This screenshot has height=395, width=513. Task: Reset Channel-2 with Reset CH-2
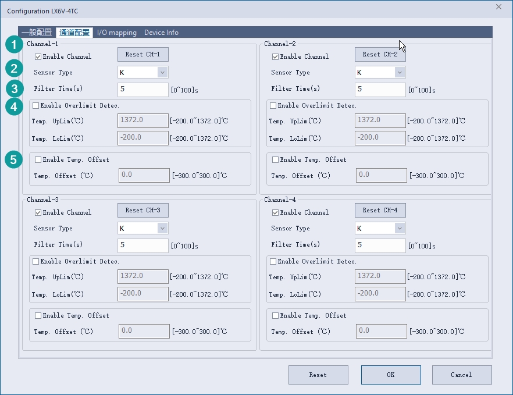pos(380,54)
